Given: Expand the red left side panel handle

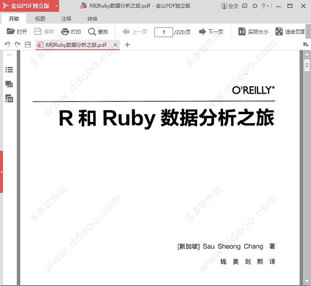Looking at the screenshot, I should (x=2, y=172).
